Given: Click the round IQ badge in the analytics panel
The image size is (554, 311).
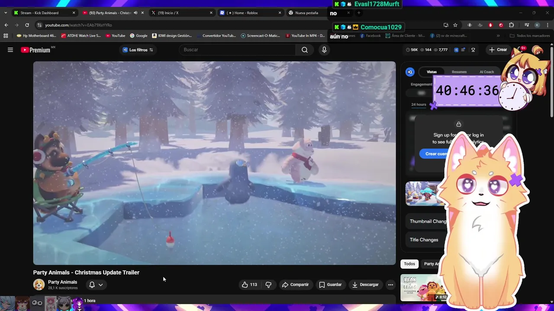Looking at the screenshot, I should point(410,72).
